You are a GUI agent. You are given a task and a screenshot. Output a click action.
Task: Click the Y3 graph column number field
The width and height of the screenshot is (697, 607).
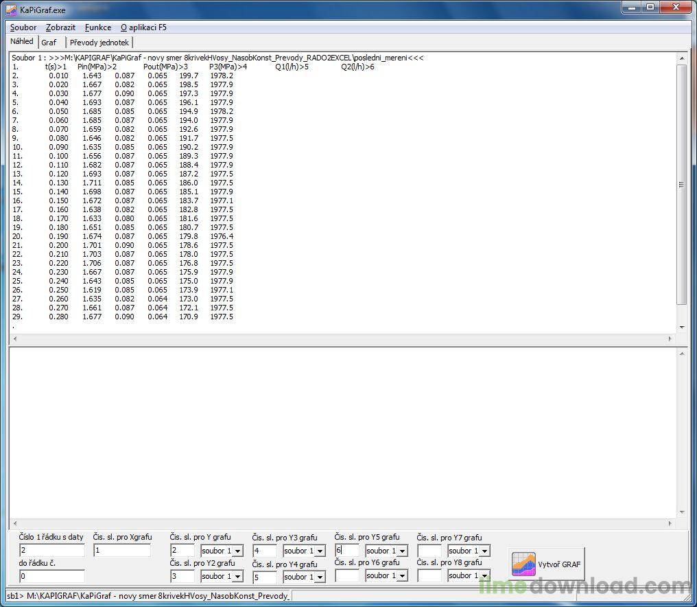point(265,551)
